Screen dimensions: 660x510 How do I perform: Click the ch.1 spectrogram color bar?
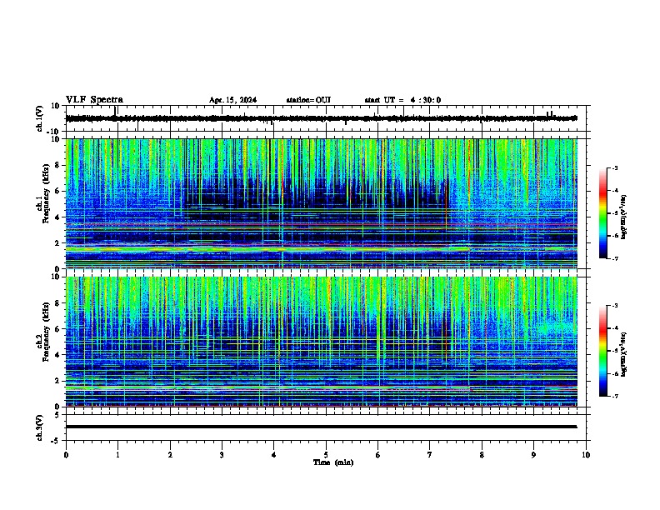pos(603,213)
